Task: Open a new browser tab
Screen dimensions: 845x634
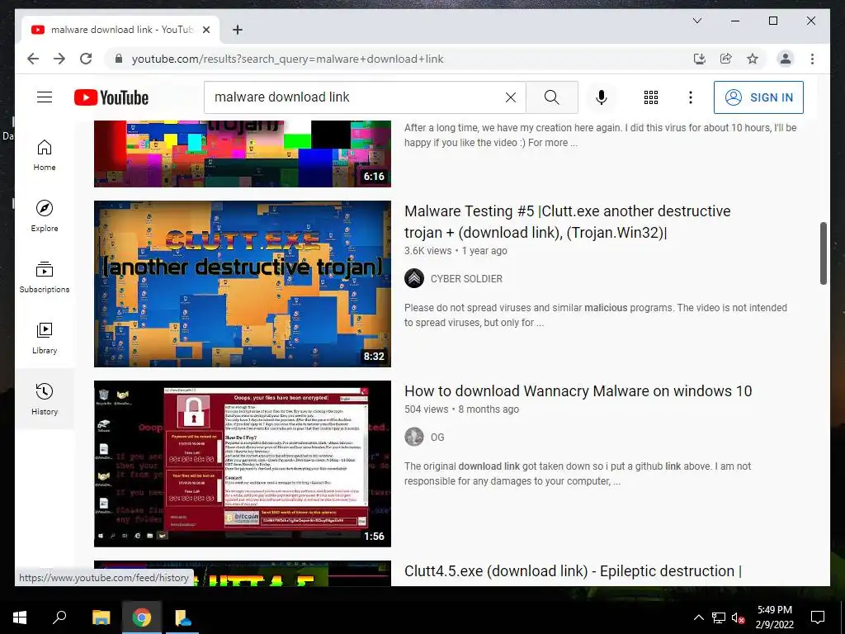Action: (x=237, y=30)
